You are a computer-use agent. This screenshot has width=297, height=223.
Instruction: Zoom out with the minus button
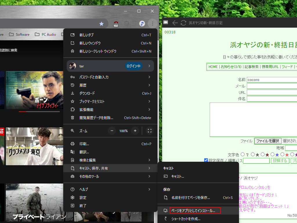coord(112,131)
